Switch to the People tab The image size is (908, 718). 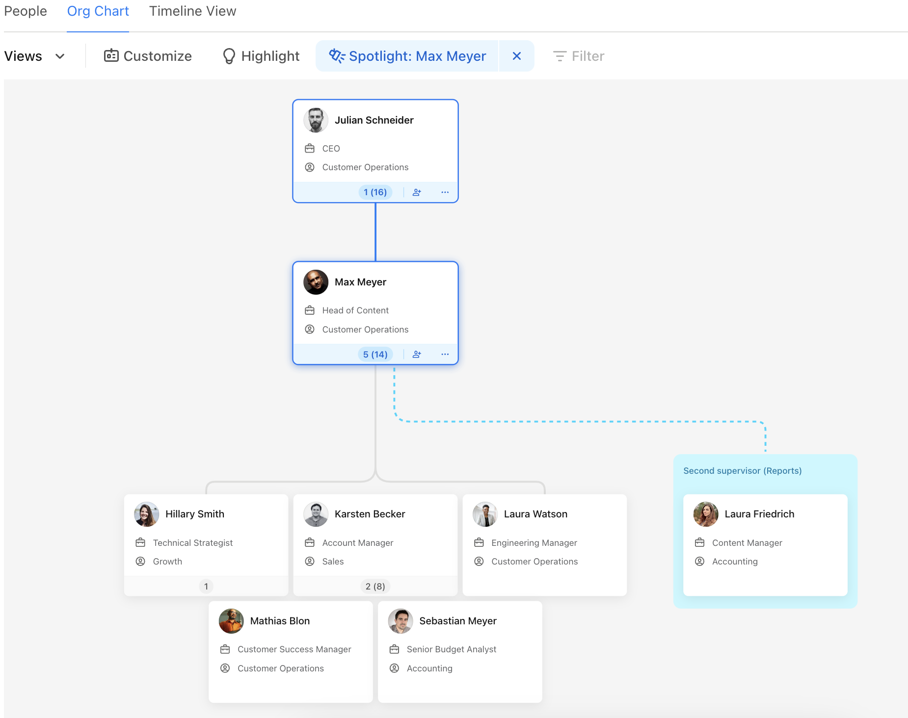point(26,11)
